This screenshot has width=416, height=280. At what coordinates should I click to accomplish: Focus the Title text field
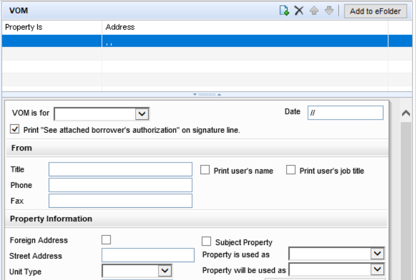click(x=120, y=169)
